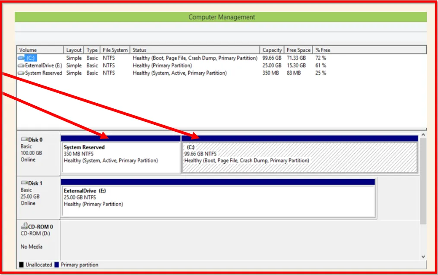Select the (C:) 99.66 GB partition block
Viewport: 438px width, 275px height.
coord(300,158)
